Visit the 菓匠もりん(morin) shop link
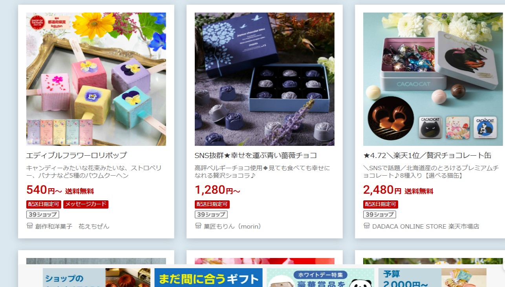This screenshot has width=505, height=287. [x=232, y=226]
